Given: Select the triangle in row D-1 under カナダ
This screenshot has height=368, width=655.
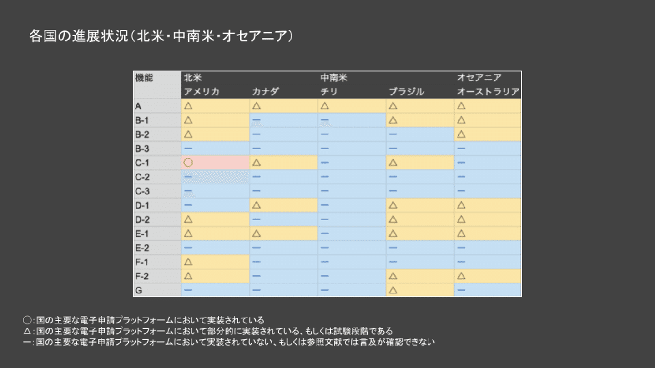Looking at the screenshot, I should [257, 205].
